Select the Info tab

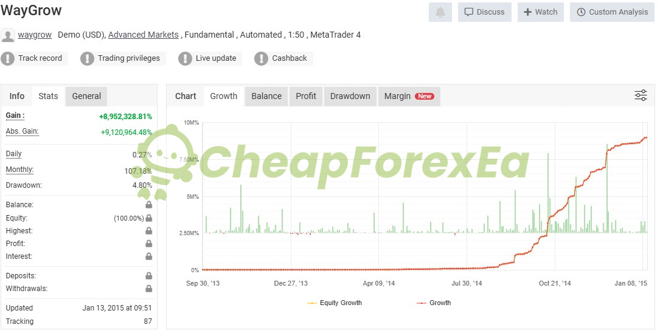[x=17, y=96]
